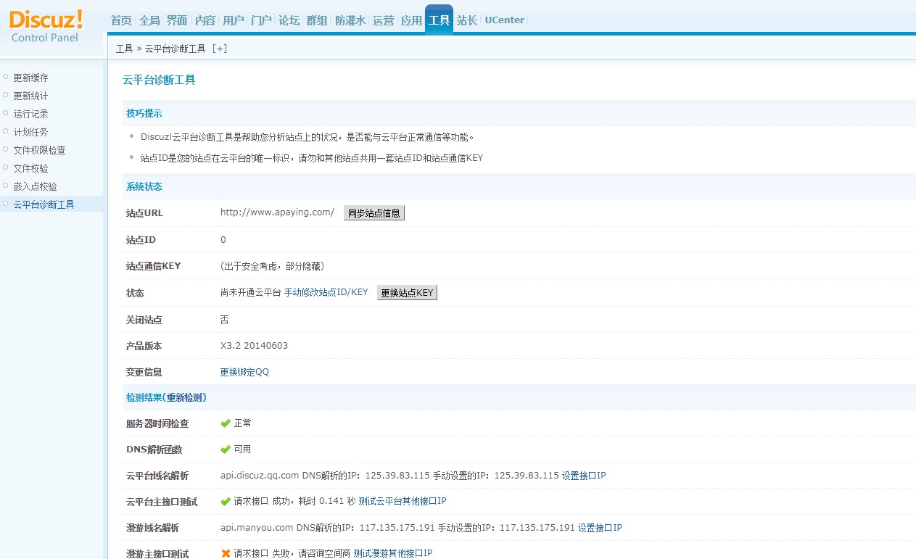Open the 用户 top menu
Viewport: 916px width, 559px height.
[x=234, y=20]
